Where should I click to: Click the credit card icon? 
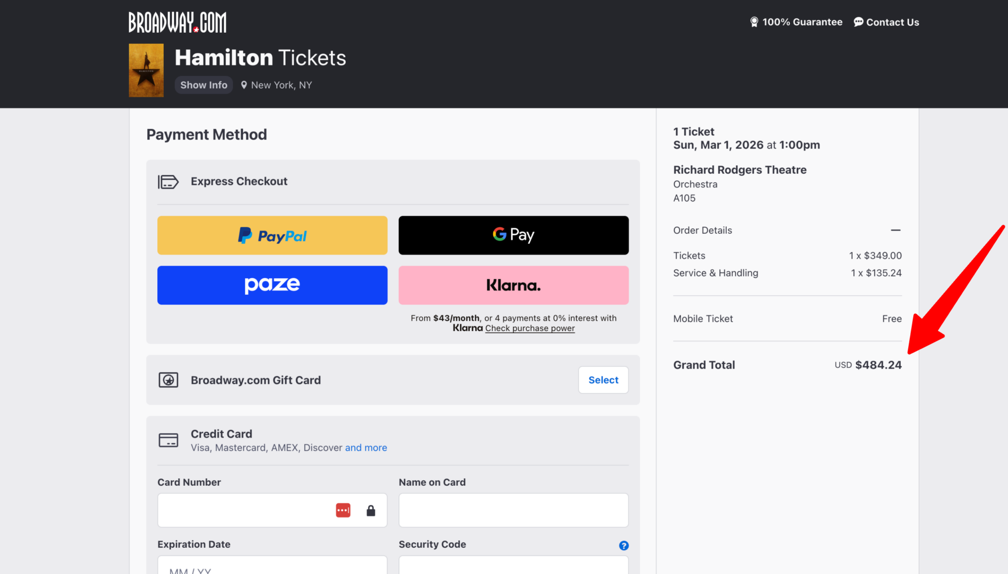point(168,440)
